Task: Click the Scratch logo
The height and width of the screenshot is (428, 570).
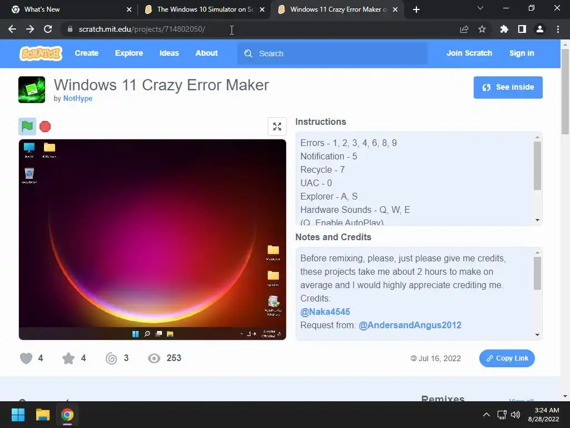Action: (x=41, y=53)
